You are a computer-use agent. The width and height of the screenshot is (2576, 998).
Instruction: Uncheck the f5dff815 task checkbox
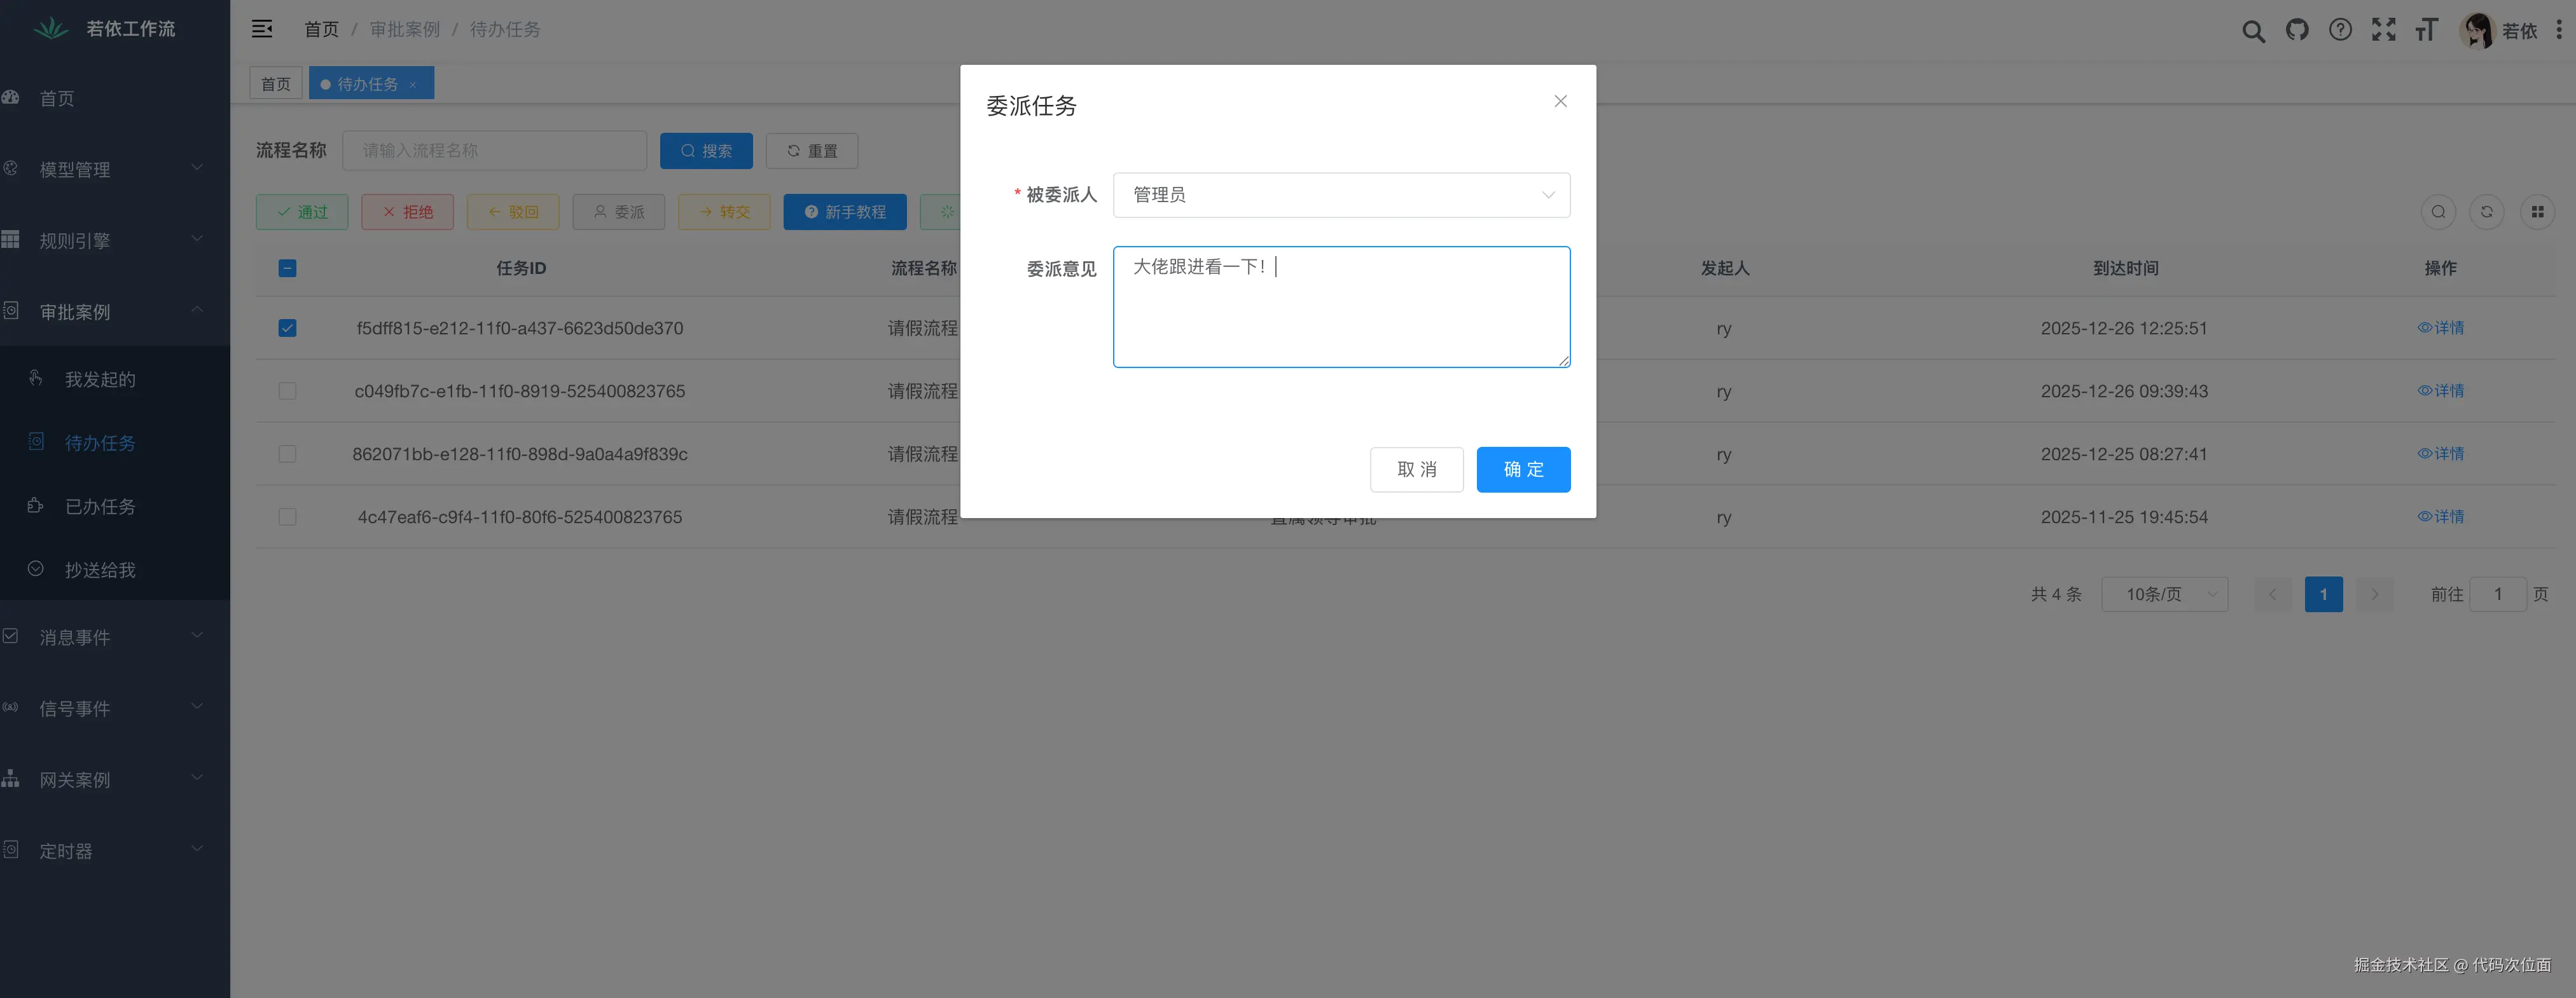tap(287, 327)
